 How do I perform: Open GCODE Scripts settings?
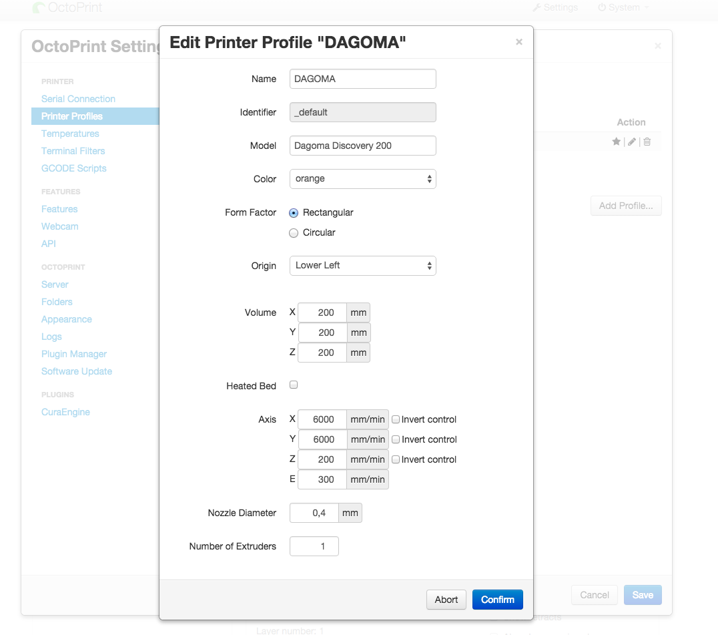tap(73, 169)
